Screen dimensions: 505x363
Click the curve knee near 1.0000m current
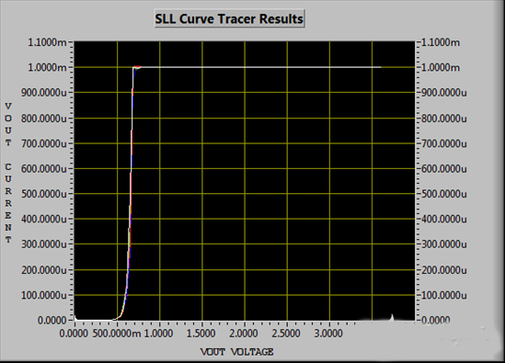tap(135, 68)
